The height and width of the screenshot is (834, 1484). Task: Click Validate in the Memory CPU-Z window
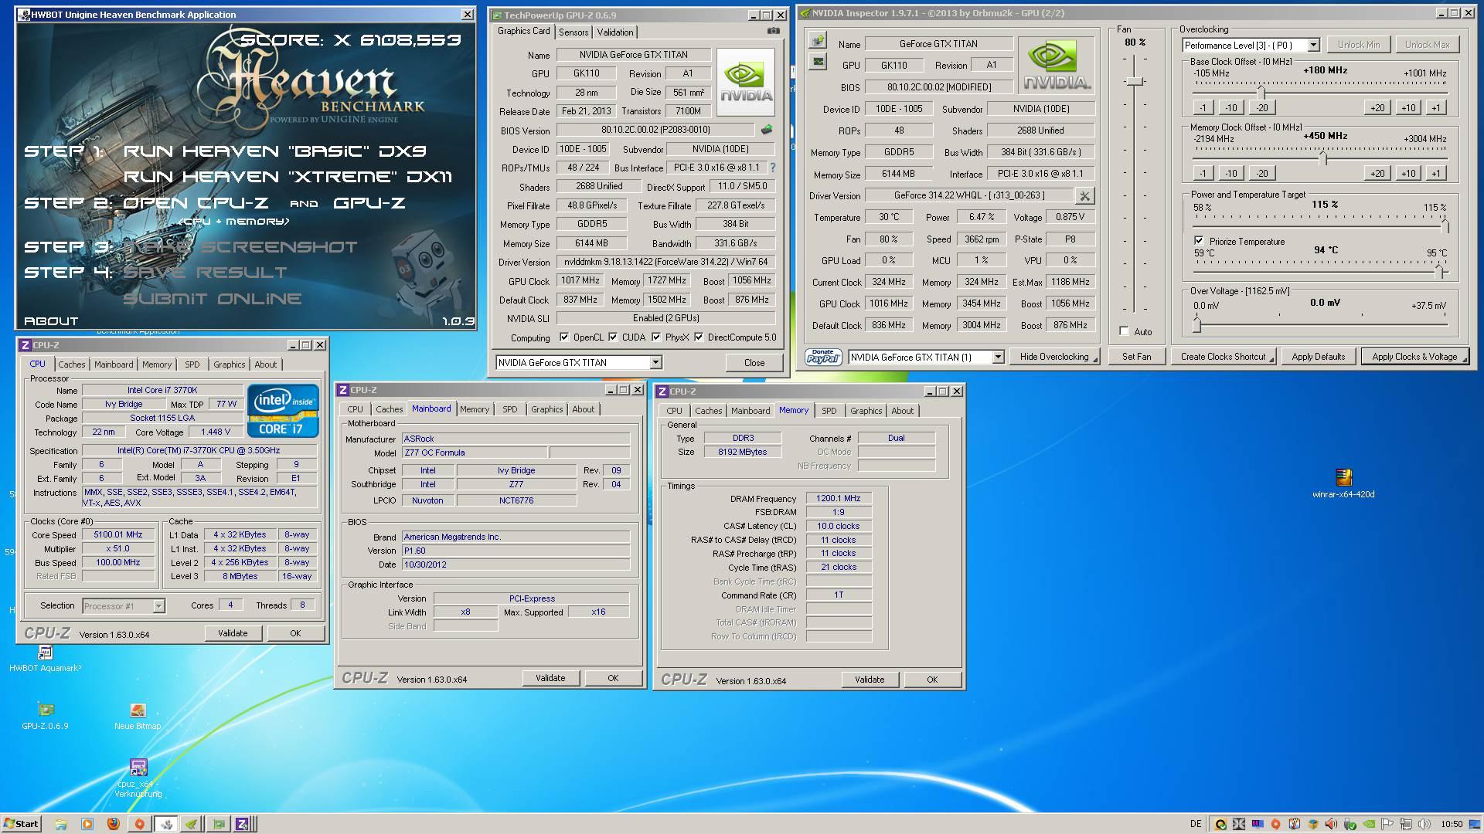(x=870, y=680)
